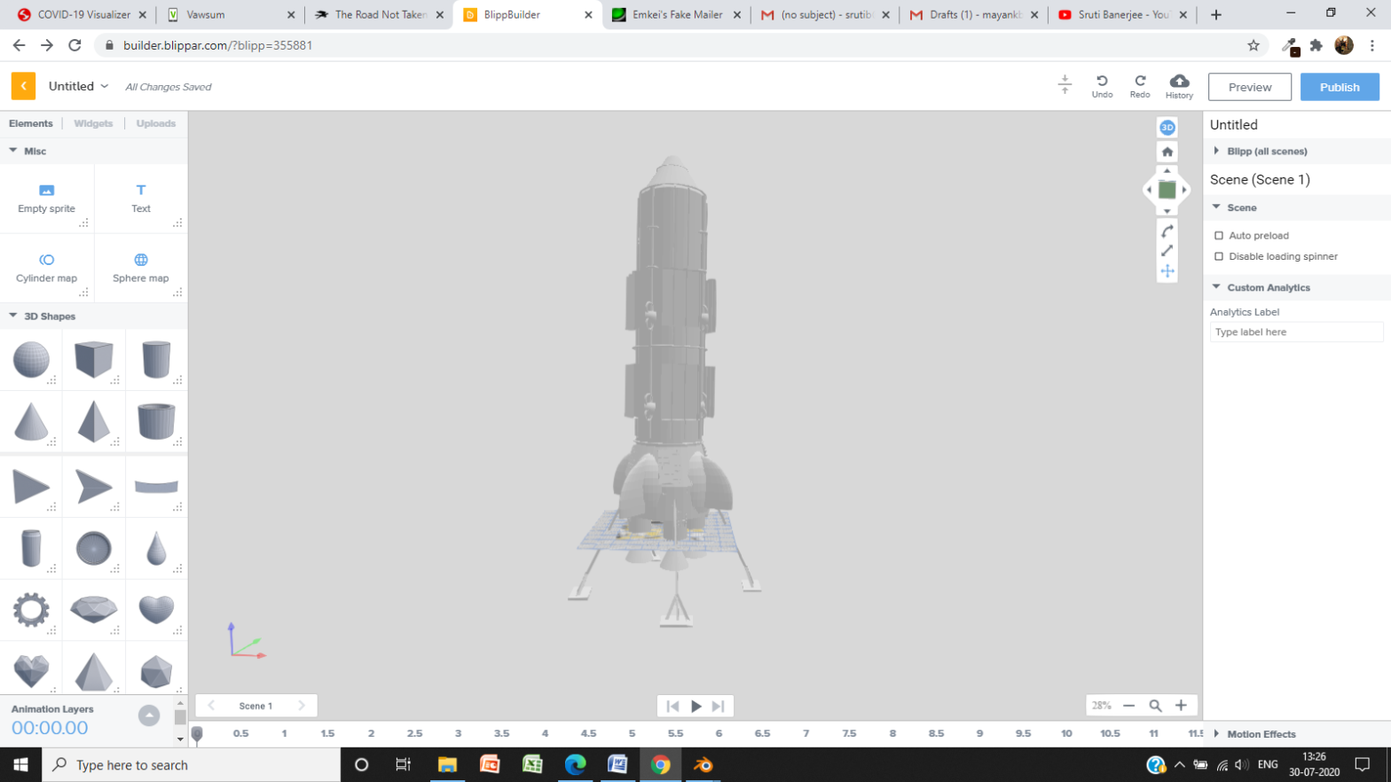Click the green view cube center
The height and width of the screenshot is (782, 1391).
coord(1167,190)
